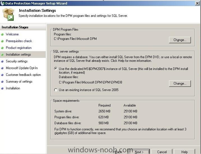This screenshot has width=201, height=154.
Task: Click the C:\Program Files\Microsoft DPM path
Action: (75, 39)
